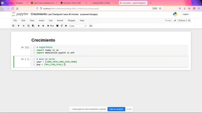Screen dimensions: 202x113
Task: Open the browser library icon
Action: coord(189,8)
